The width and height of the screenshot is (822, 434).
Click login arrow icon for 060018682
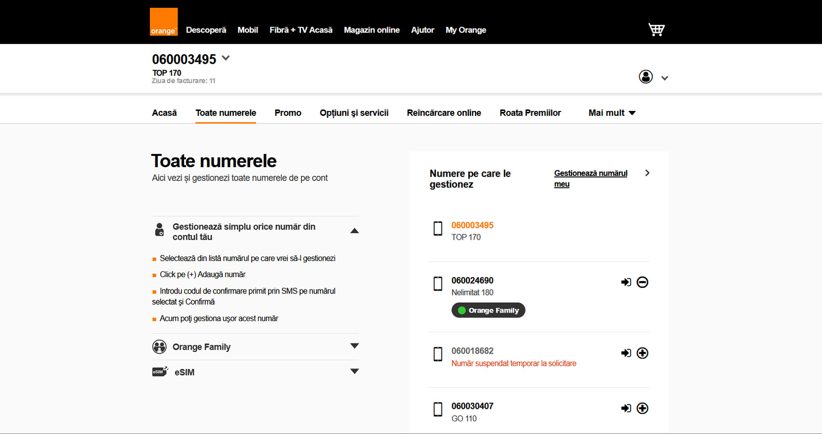click(x=626, y=353)
